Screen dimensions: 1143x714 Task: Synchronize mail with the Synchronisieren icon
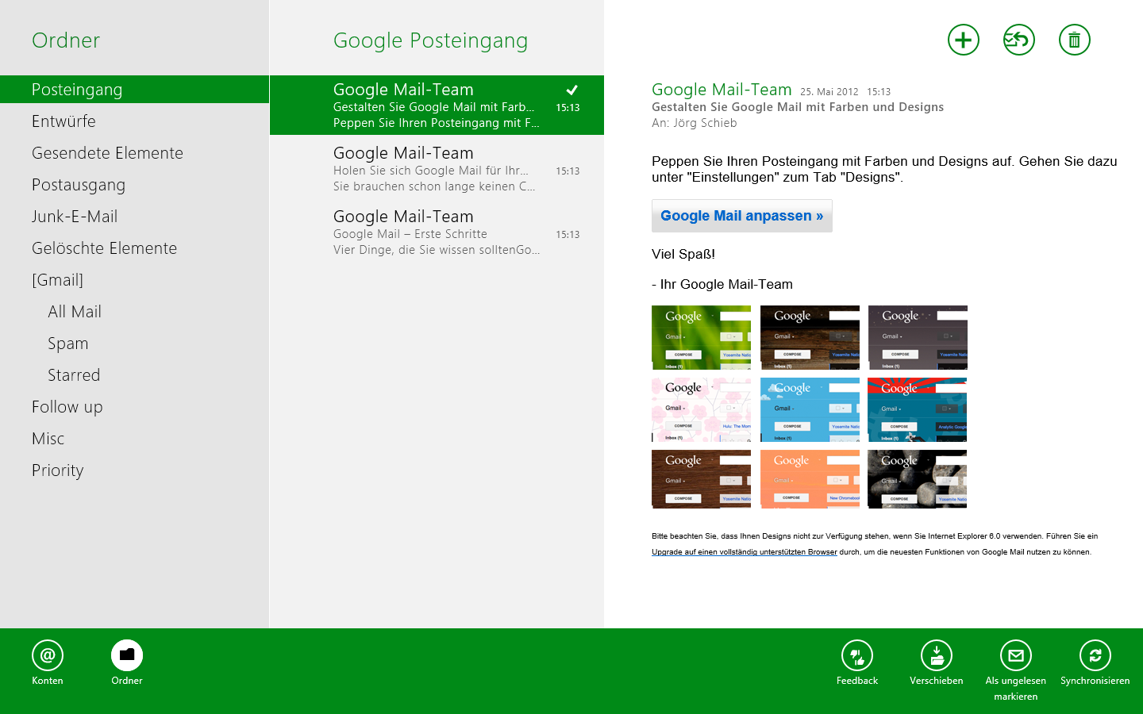[x=1095, y=655]
